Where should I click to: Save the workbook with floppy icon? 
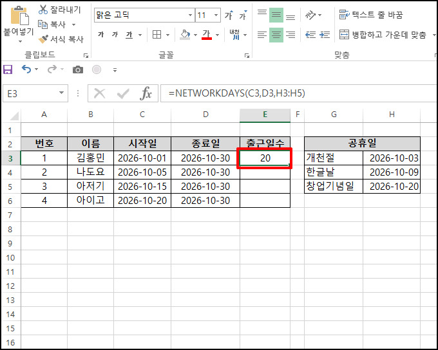[8, 69]
